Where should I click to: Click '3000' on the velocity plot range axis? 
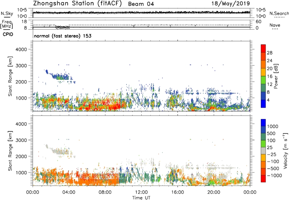tap(21, 140)
